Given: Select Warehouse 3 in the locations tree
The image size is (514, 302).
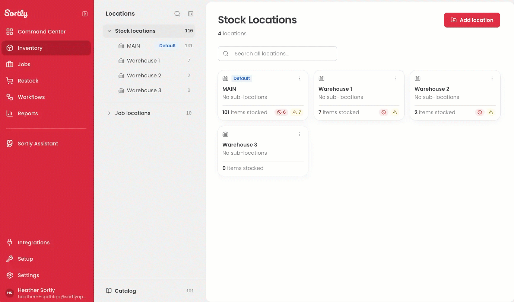Looking at the screenshot, I should pyautogui.click(x=149, y=90).
